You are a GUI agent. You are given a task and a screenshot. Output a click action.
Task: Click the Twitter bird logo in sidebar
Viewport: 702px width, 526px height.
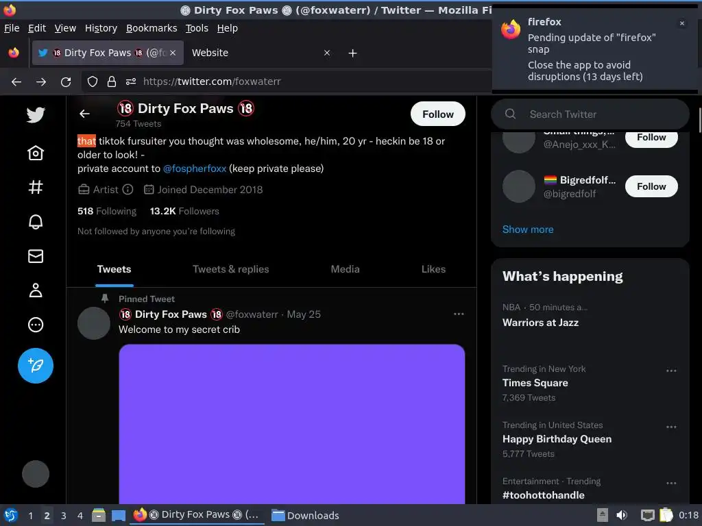[x=36, y=115]
